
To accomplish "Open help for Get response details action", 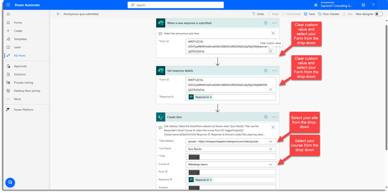I will (266, 71).
